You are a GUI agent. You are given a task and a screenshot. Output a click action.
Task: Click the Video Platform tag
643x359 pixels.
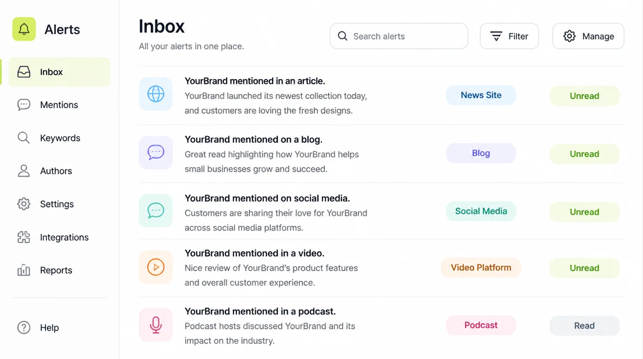481,267
